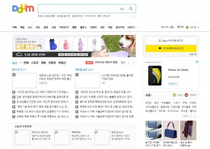Show next 오늘의 추천연재 items arrow
The width and height of the screenshot is (210, 149).
tap(132, 126)
